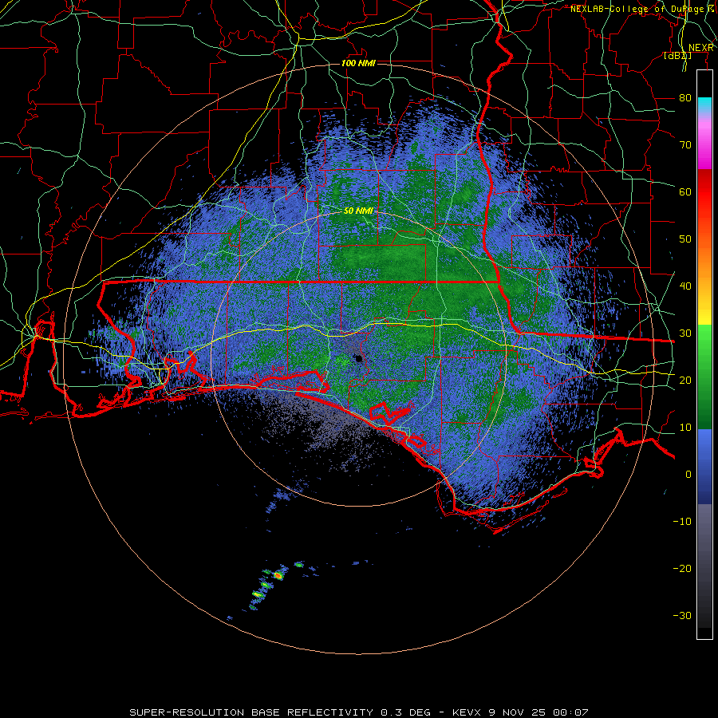Click the 10 value on the dBZ scale
This screenshot has height=718, width=718.
point(685,428)
